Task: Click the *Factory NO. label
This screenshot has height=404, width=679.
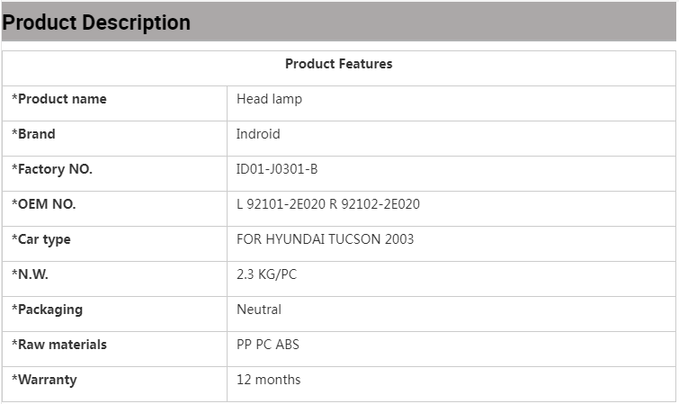Action: point(52,169)
